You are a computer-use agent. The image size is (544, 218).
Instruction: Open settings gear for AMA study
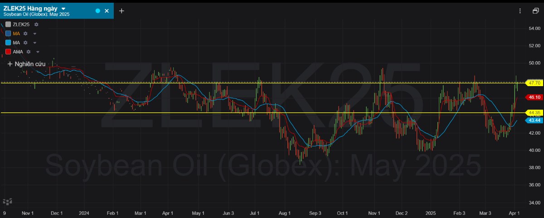[x=29, y=52]
